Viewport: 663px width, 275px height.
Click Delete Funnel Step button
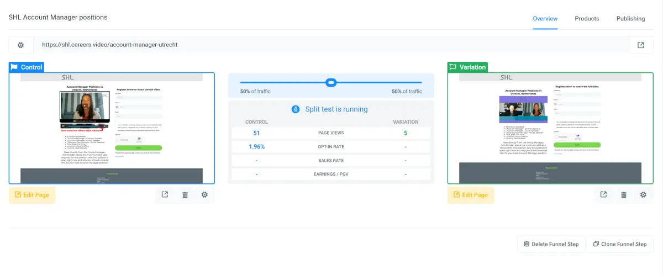coord(551,244)
